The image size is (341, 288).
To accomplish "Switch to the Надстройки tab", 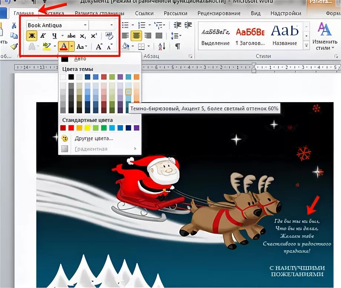I will [x=286, y=13].
